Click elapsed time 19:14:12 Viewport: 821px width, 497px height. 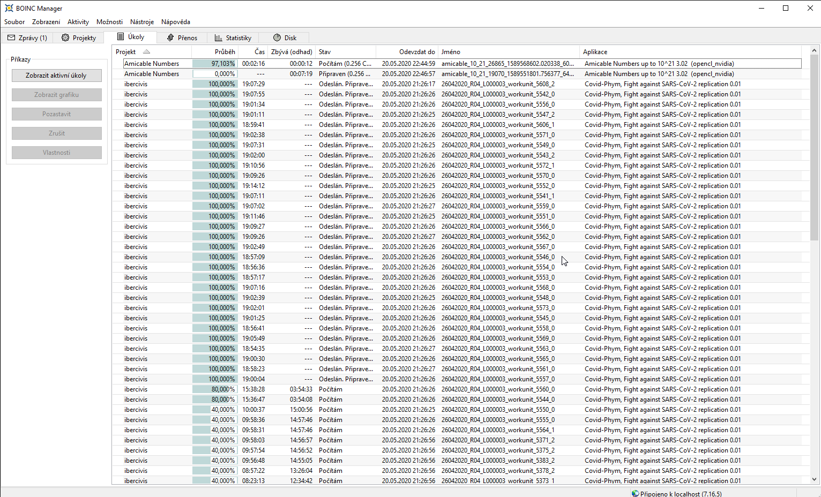[x=253, y=186]
